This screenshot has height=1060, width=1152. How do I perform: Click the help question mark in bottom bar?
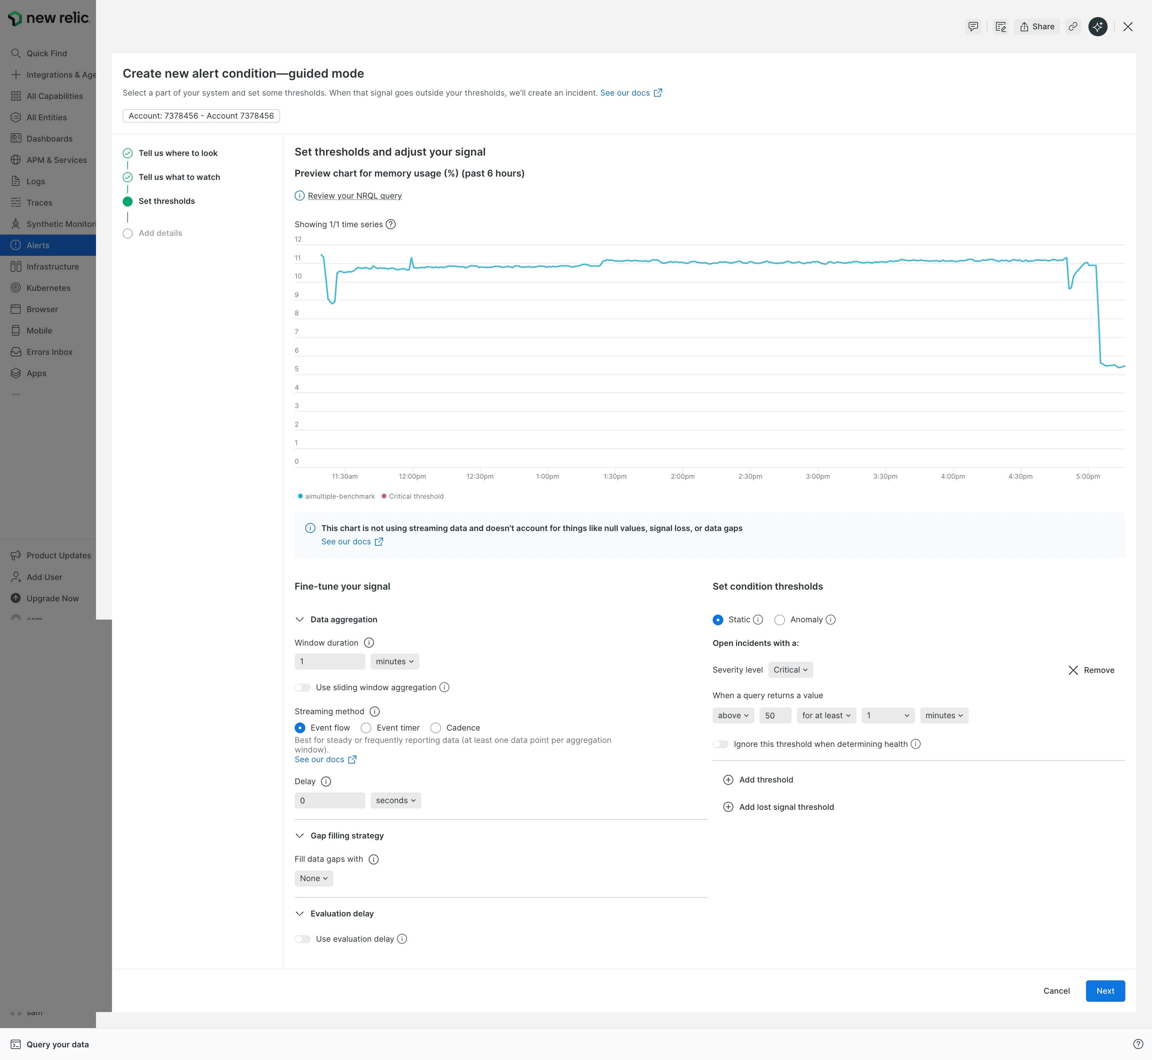(x=1138, y=1044)
